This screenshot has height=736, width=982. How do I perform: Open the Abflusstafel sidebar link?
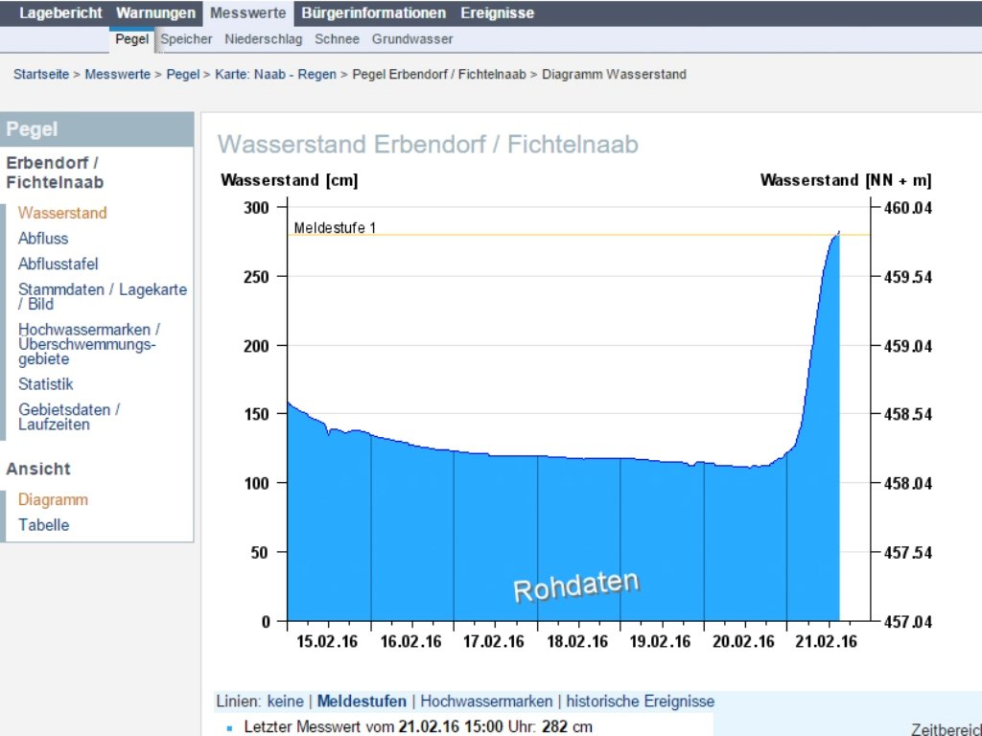pos(58,264)
